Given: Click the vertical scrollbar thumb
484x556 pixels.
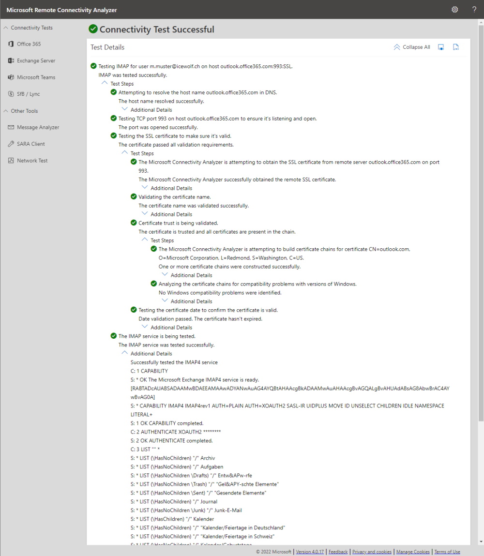Looking at the screenshot, I should tap(481, 224).
